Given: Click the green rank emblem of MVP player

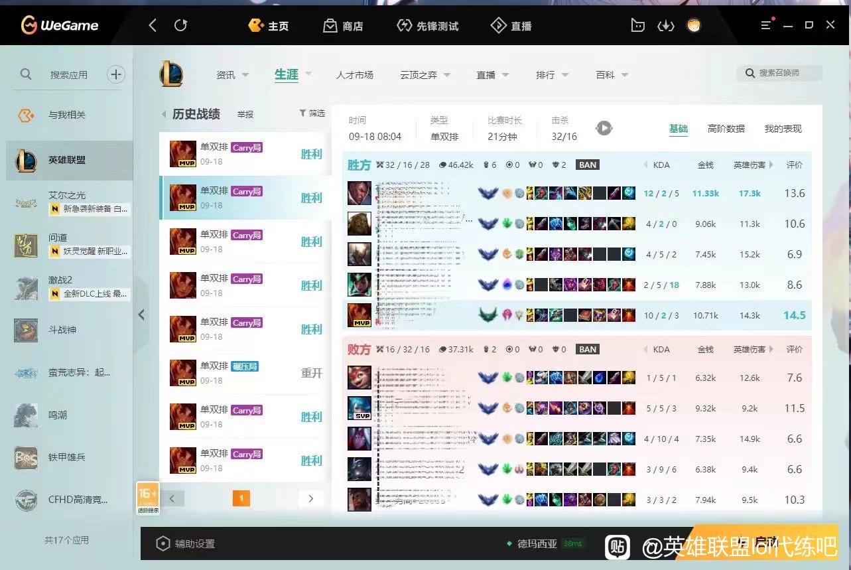Looking at the screenshot, I should (488, 315).
